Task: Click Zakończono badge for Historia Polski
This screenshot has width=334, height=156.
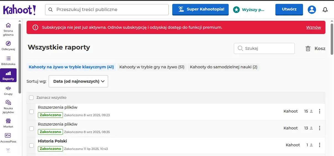Action: [x=50, y=149]
